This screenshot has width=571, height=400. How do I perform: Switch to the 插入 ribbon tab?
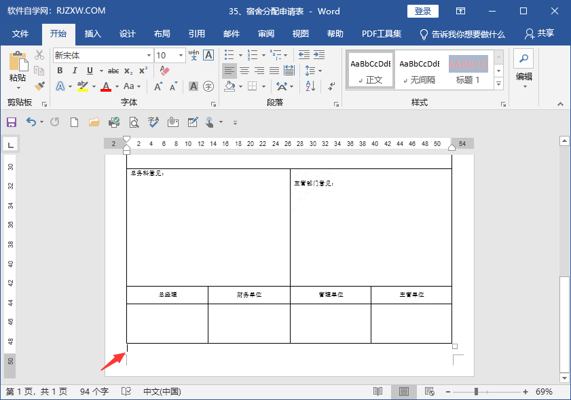coord(92,33)
